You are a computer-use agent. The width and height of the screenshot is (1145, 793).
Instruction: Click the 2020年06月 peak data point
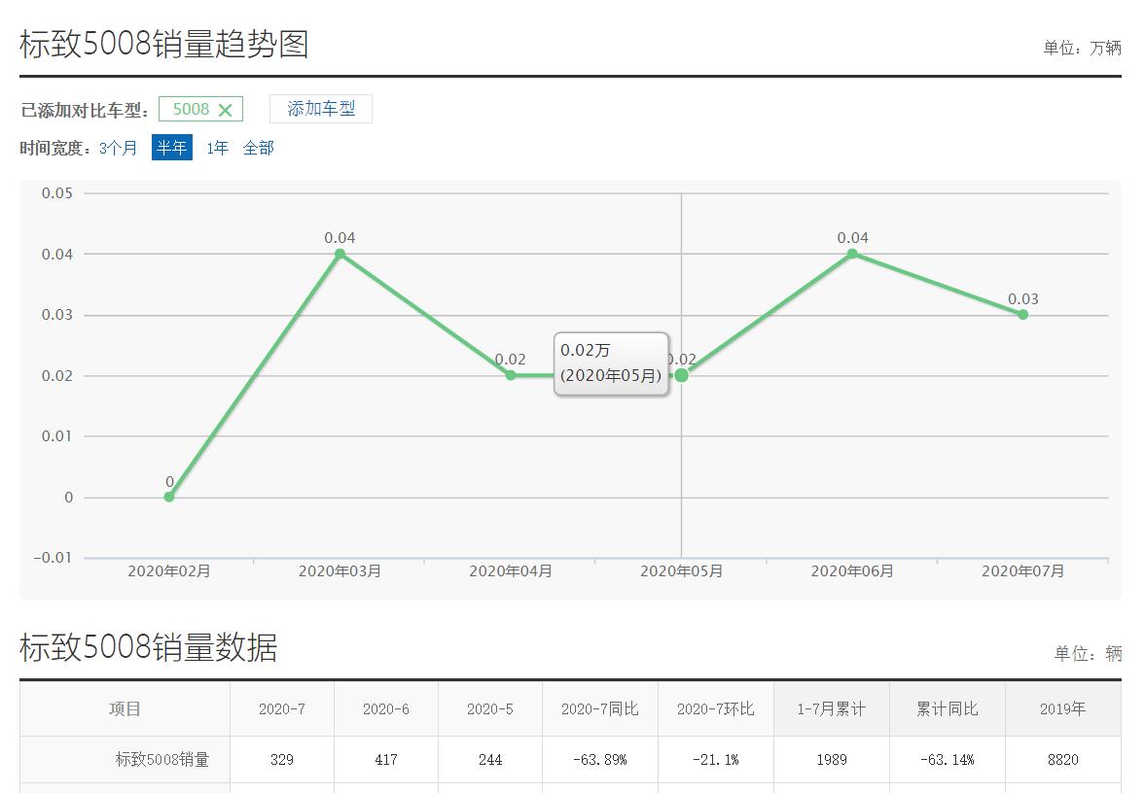tap(852, 254)
